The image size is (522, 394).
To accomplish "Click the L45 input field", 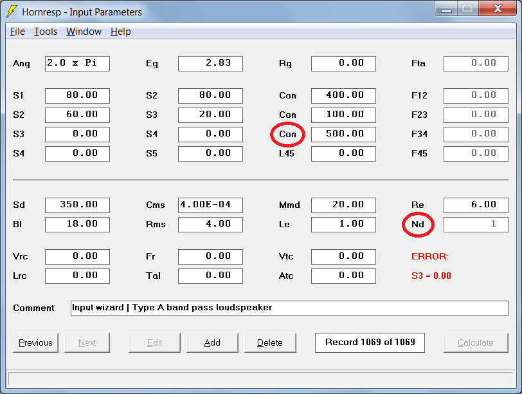I will pyautogui.click(x=343, y=154).
